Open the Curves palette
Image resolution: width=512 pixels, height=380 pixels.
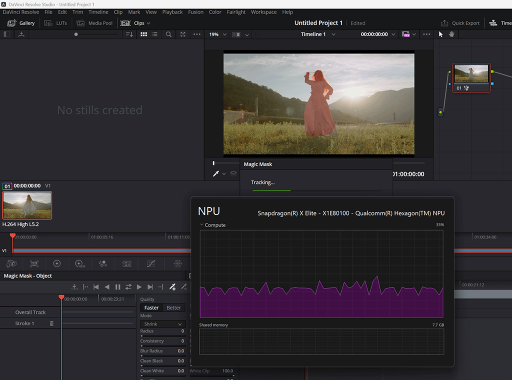click(x=151, y=263)
